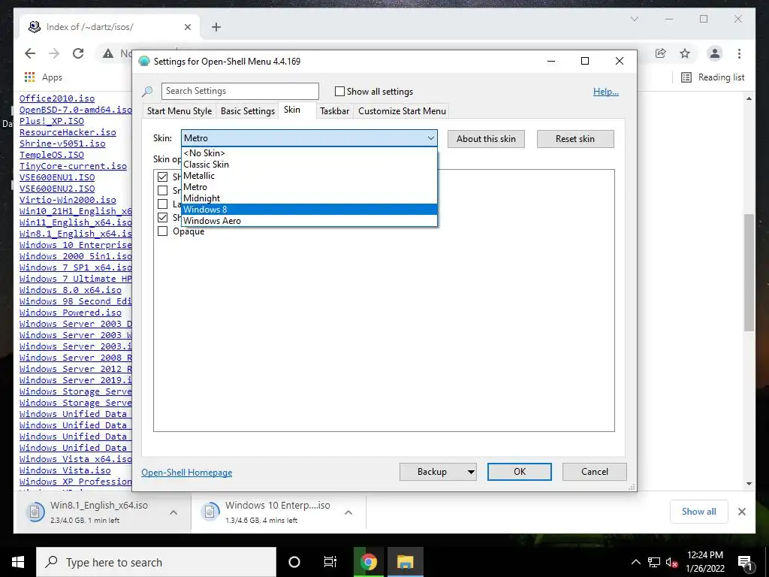Image resolution: width=769 pixels, height=577 pixels.
Task: Open Customize Start Menu tab
Action: [403, 111]
